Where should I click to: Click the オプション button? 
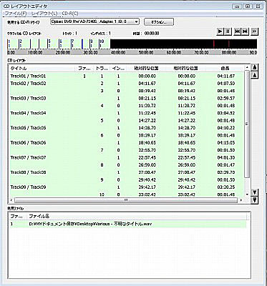[159, 22]
